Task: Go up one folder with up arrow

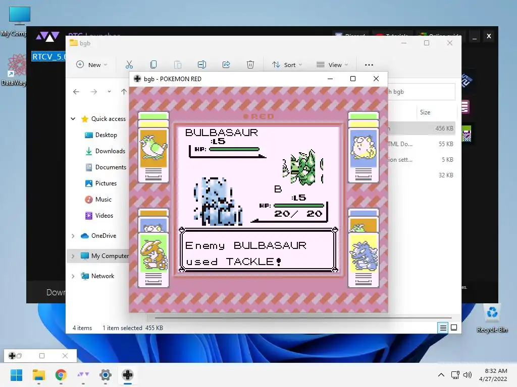Action: (124, 92)
